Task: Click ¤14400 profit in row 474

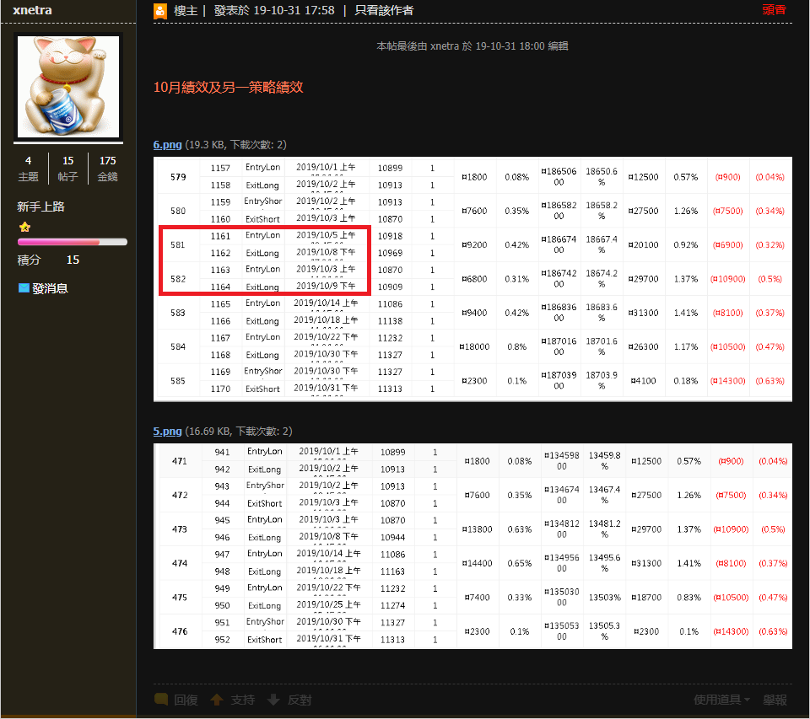Action: click(x=477, y=563)
